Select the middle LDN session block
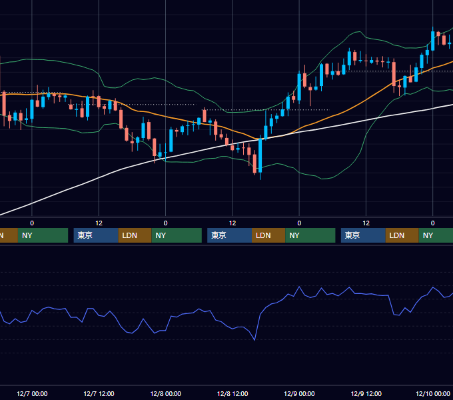This screenshot has width=453, height=400. coord(268,235)
